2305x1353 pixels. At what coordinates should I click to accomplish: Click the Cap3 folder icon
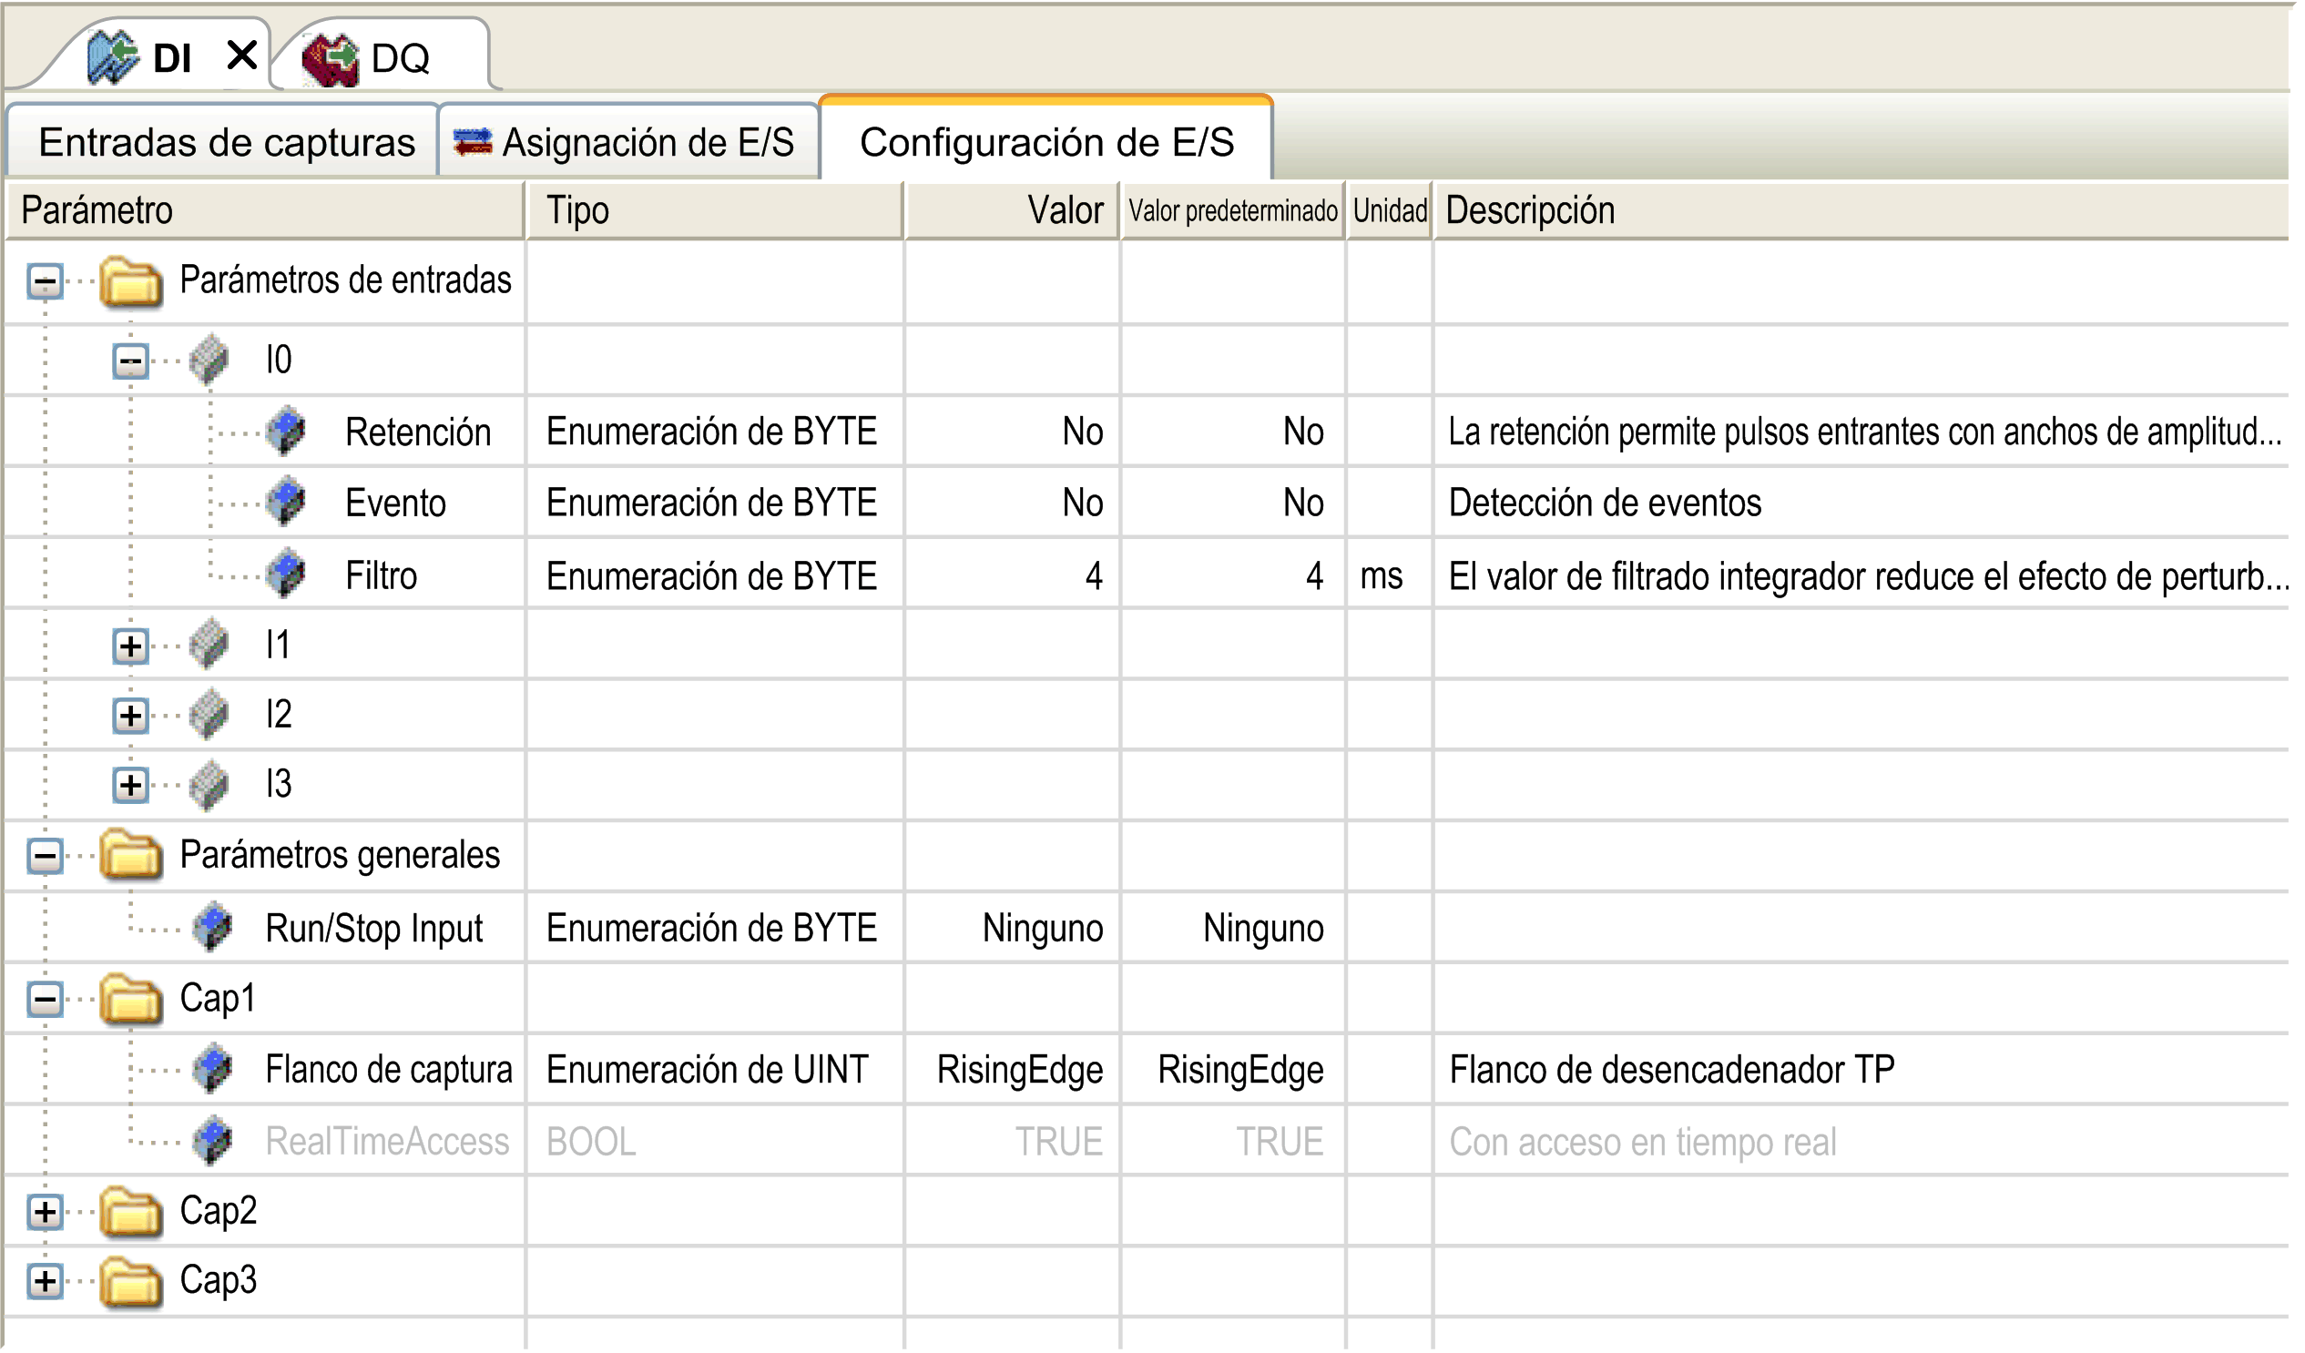coord(131,1282)
